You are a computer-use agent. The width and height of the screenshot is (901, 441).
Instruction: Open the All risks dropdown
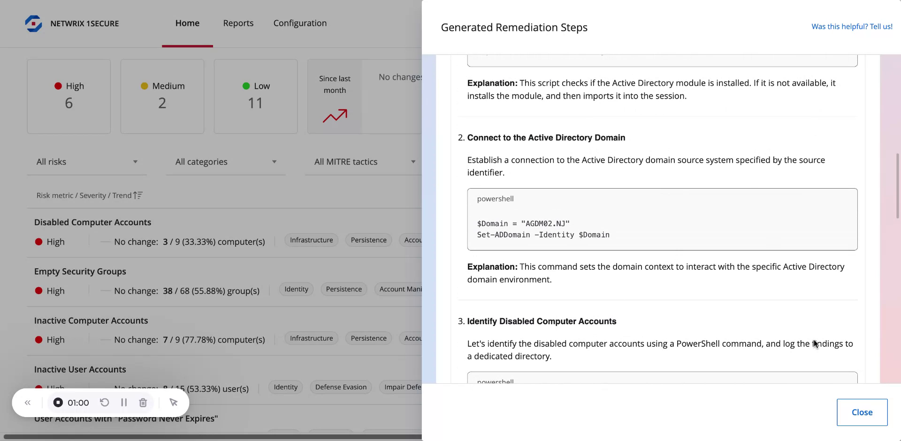[x=87, y=162]
